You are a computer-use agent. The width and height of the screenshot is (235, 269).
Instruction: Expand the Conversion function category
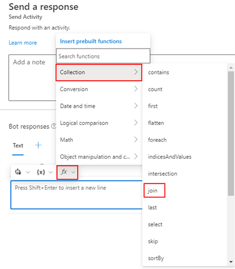pos(99,89)
